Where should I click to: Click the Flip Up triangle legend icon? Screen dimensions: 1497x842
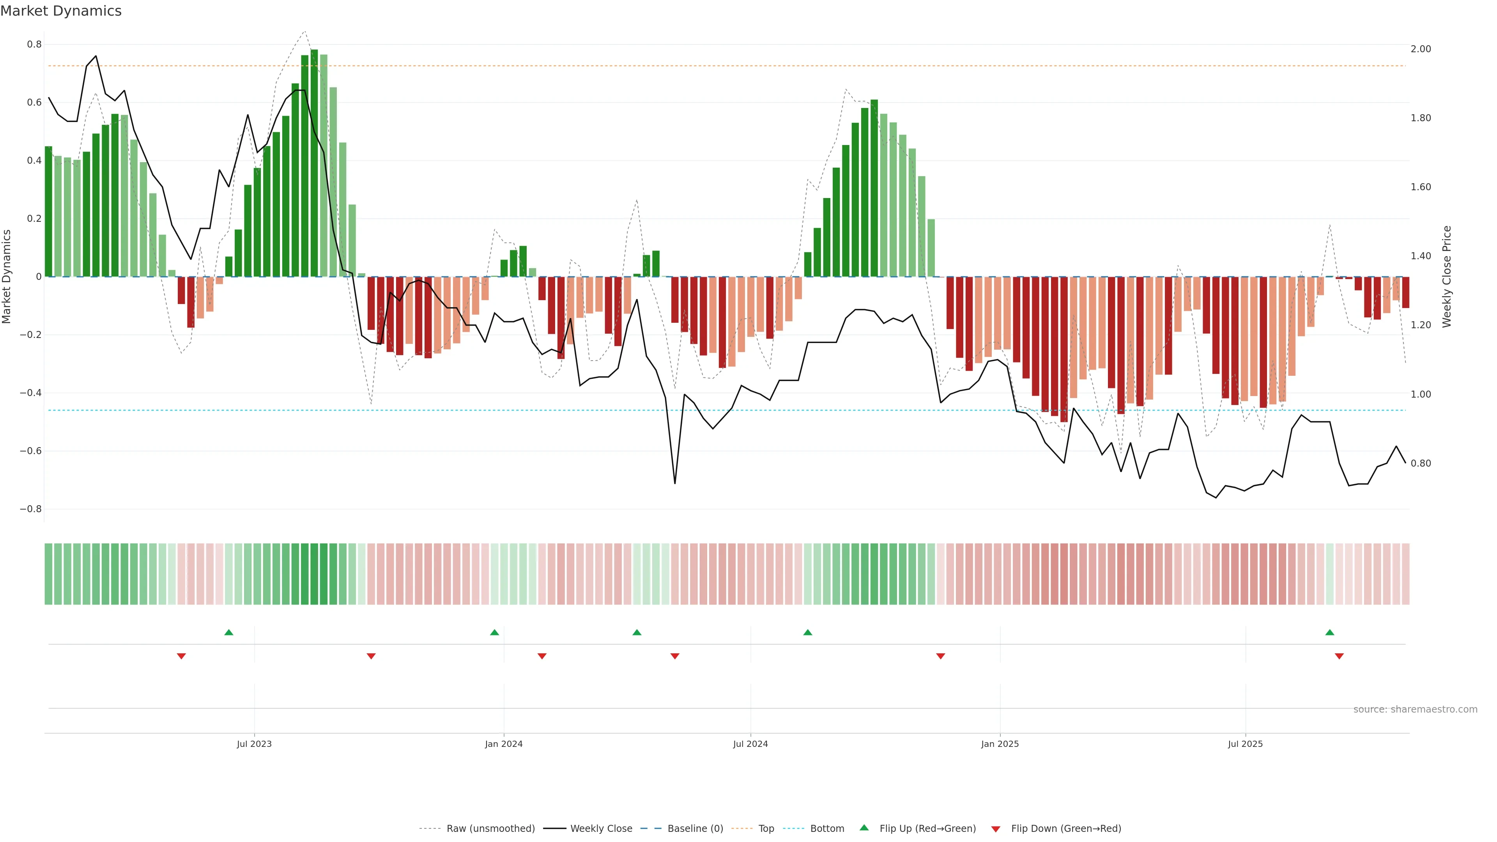click(864, 828)
